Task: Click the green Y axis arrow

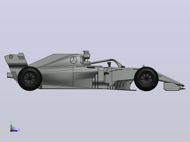Action: click(x=11, y=127)
